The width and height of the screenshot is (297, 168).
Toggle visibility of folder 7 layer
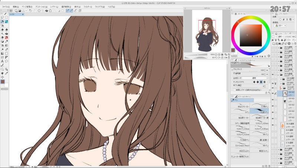pyautogui.click(x=273, y=61)
